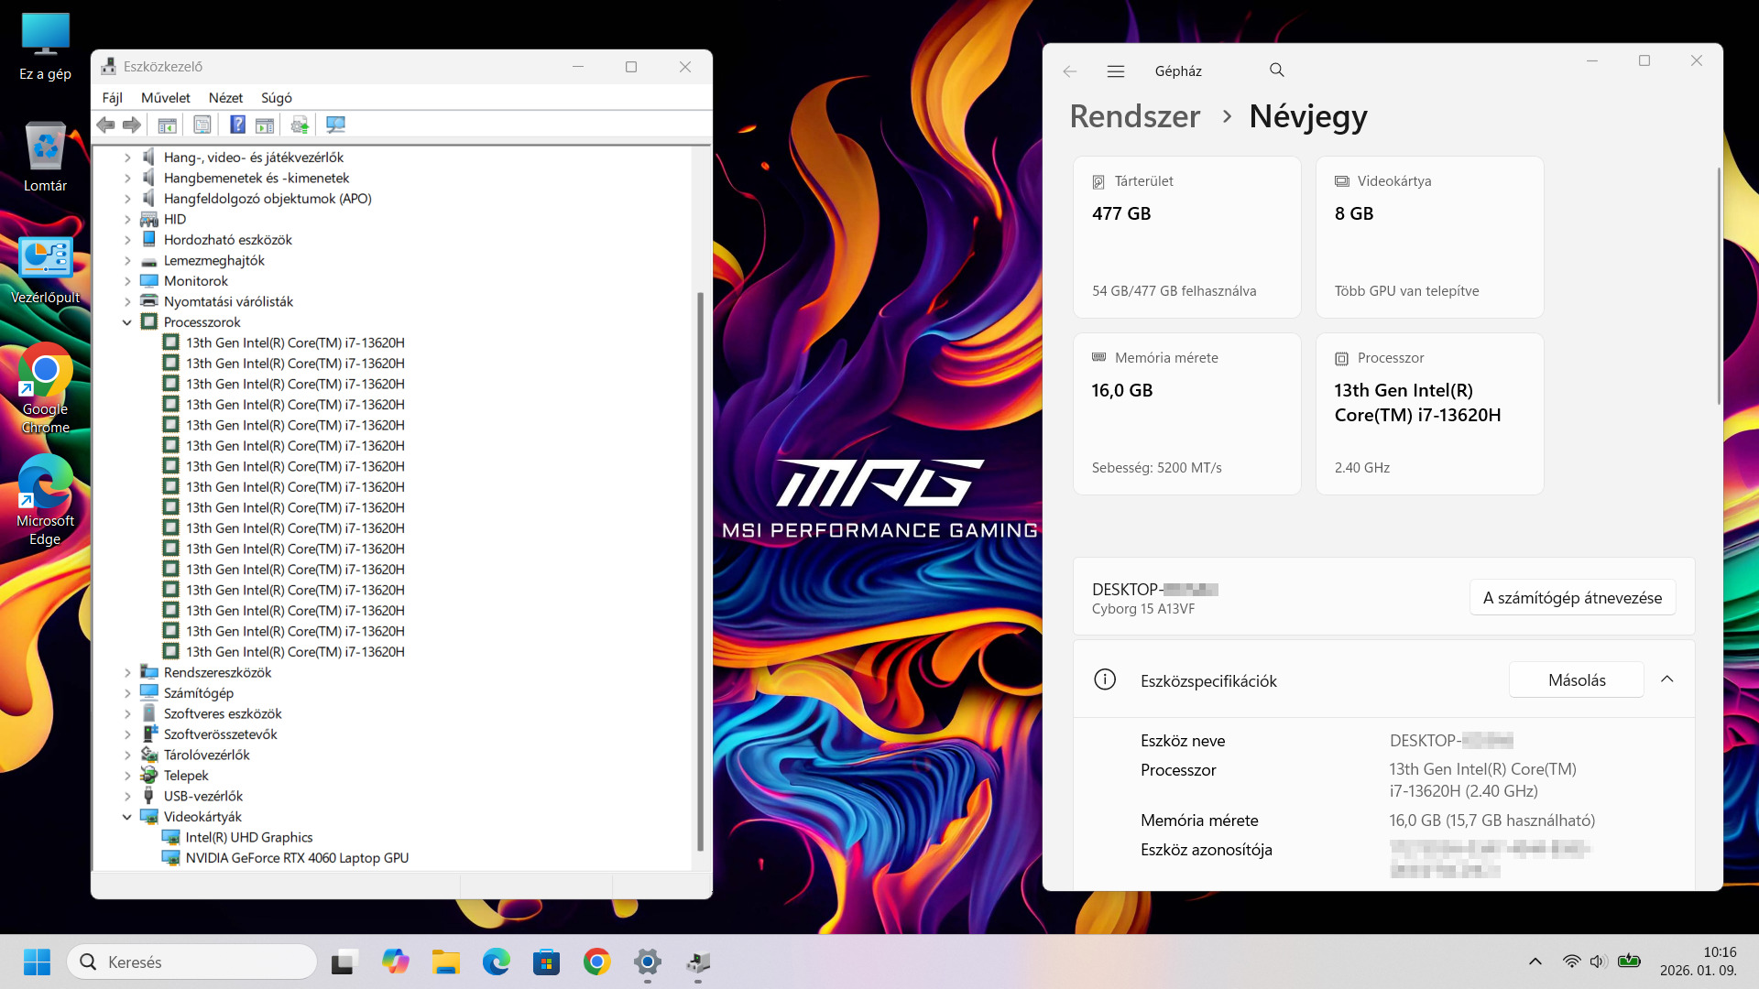
Task: Click A számítógép átnevezése button
Action: tap(1572, 597)
